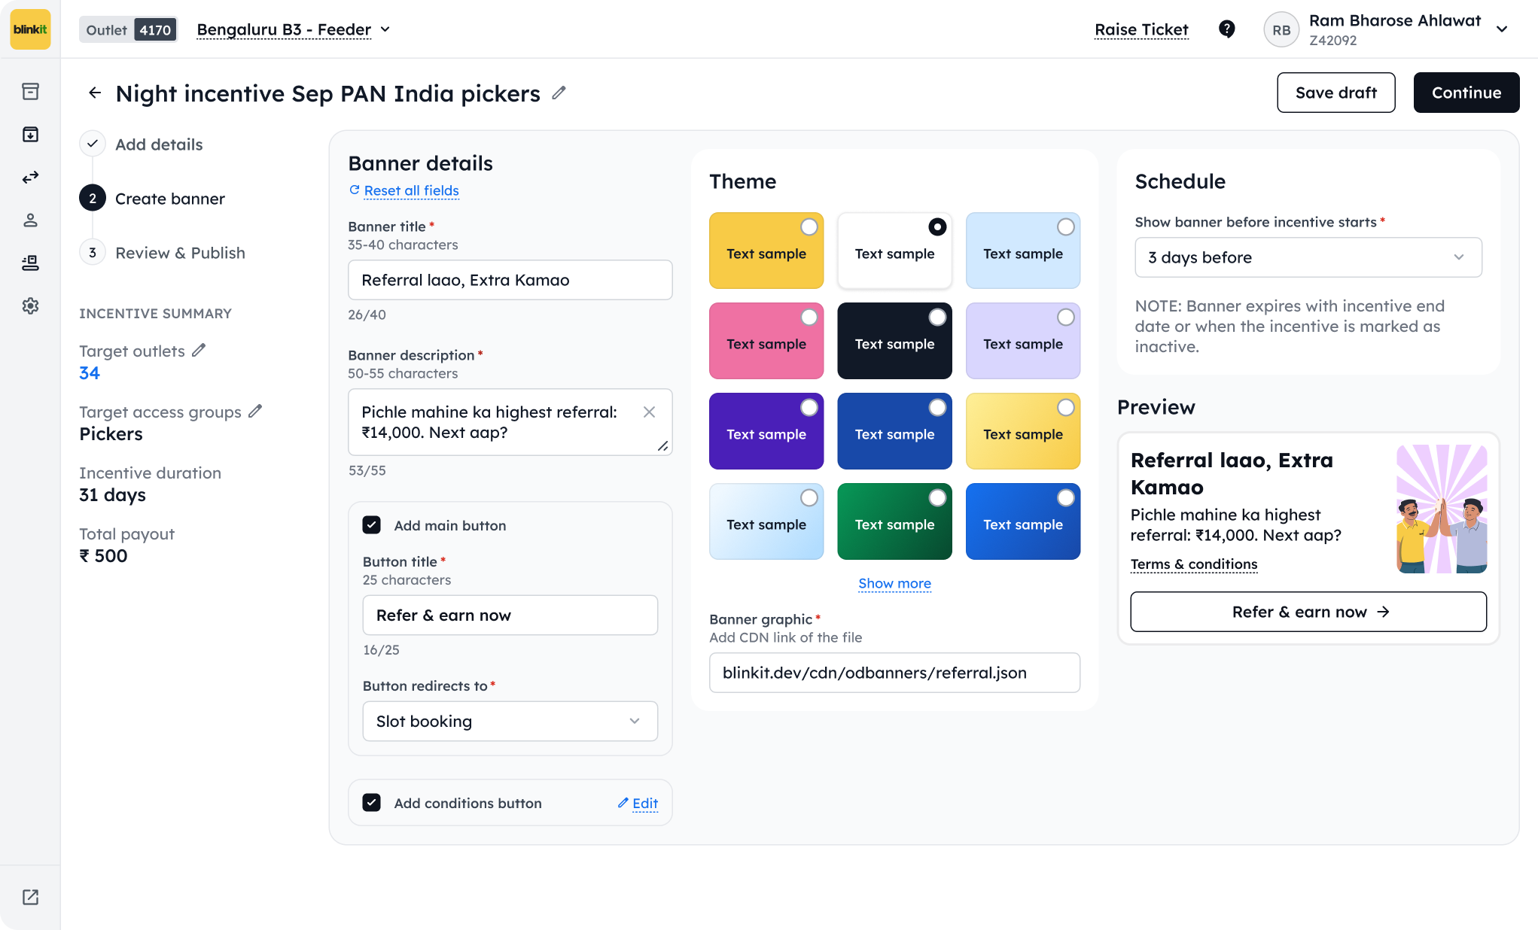
Task: Select the yellow theme radio button
Action: pyautogui.click(x=809, y=226)
